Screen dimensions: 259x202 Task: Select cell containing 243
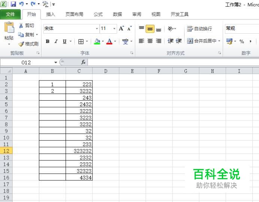[x=79, y=98]
